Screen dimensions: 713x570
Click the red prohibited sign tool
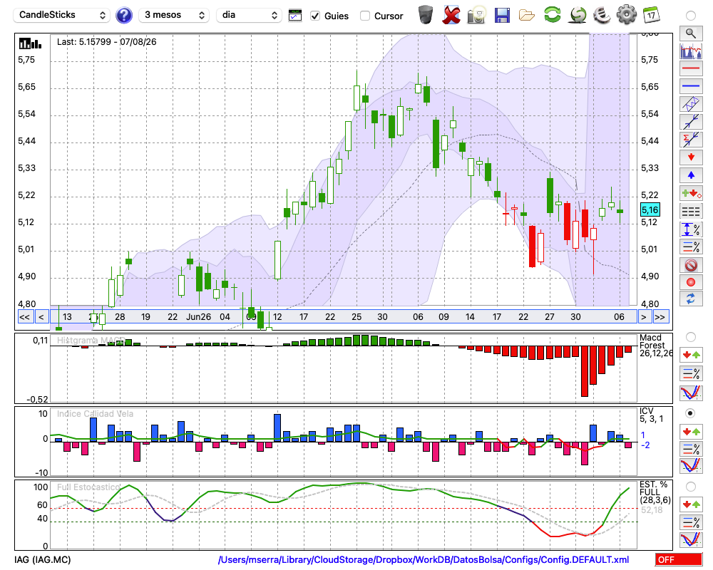coord(691,264)
